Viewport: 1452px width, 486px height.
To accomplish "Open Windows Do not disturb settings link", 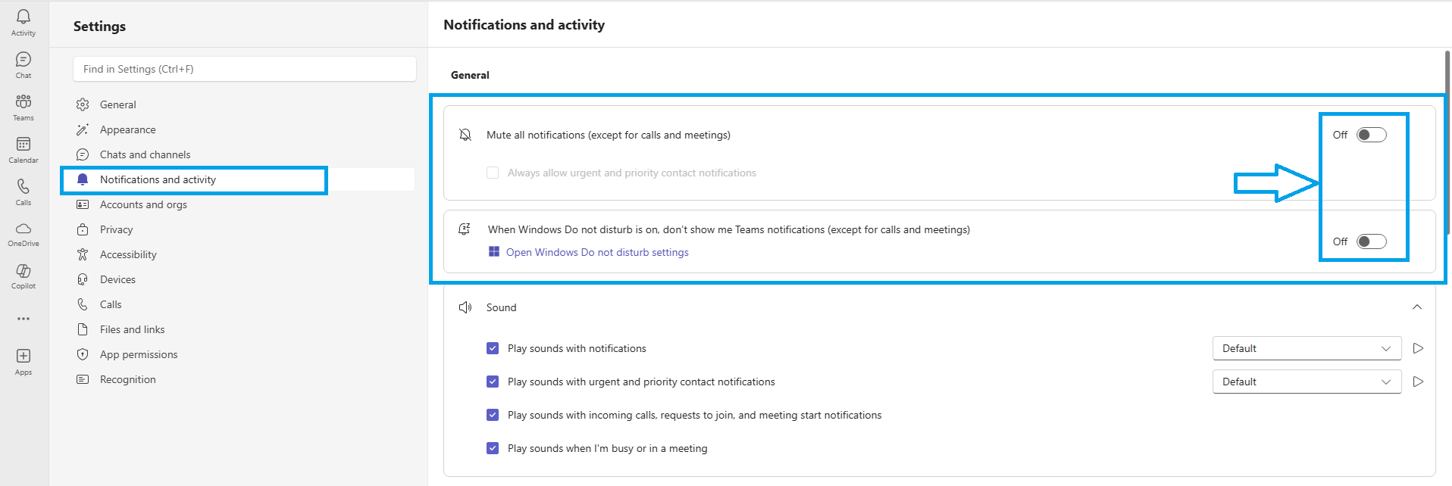I will click(x=597, y=252).
